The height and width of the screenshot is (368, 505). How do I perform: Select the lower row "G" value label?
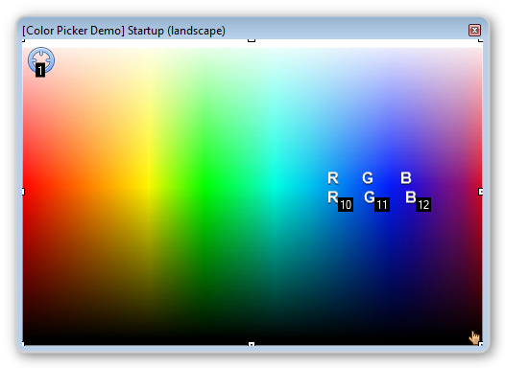pyautogui.click(x=370, y=197)
